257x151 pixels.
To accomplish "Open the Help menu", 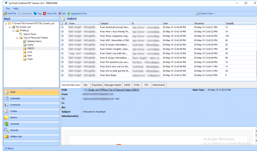I will (16, 8).
